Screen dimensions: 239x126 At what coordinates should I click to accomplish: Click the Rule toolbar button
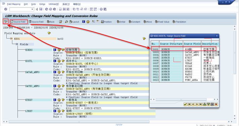pyautogui.click(x=51, y=22)
